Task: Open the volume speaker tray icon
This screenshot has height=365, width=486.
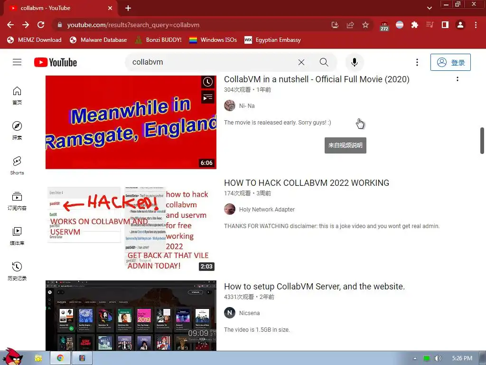Action: point(438,358)
